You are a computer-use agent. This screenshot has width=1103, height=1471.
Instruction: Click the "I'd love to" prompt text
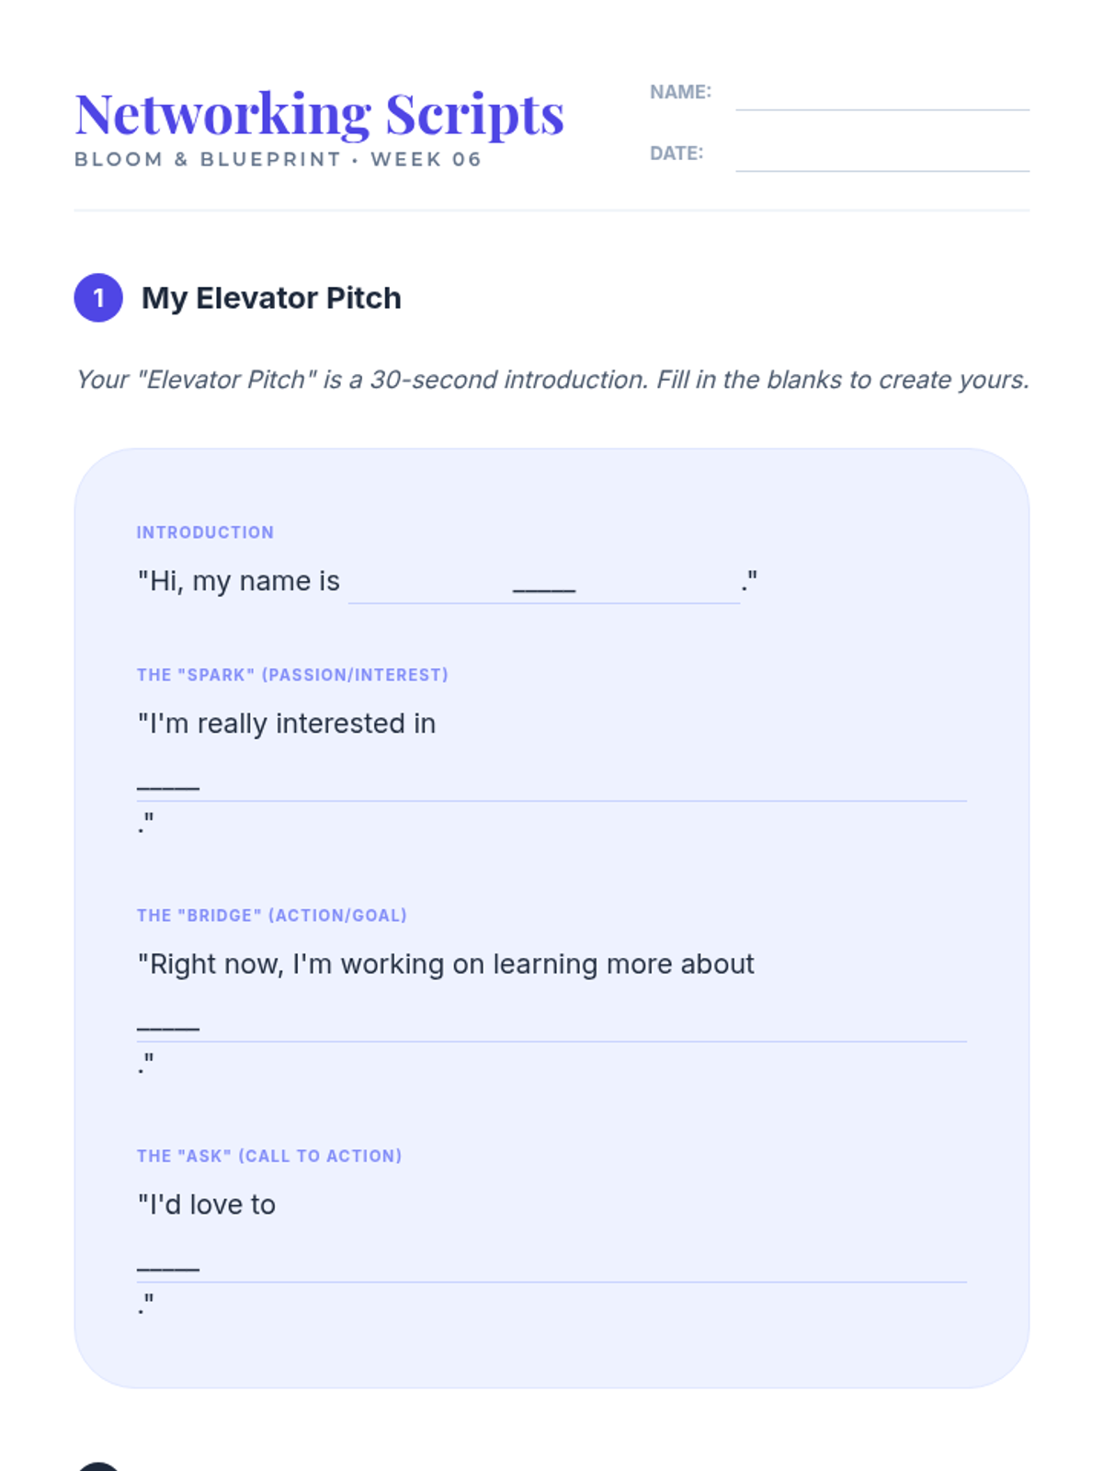(207, 1204)
